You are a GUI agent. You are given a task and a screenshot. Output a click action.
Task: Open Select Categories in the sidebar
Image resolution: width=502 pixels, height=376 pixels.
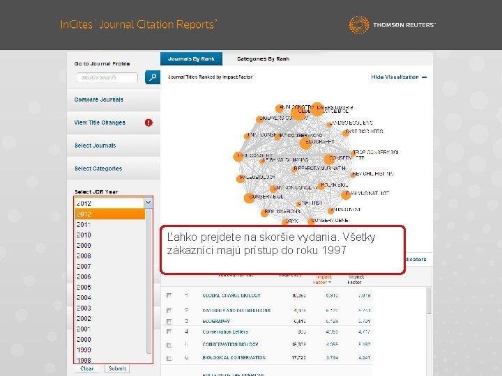[x=98, y=169]
